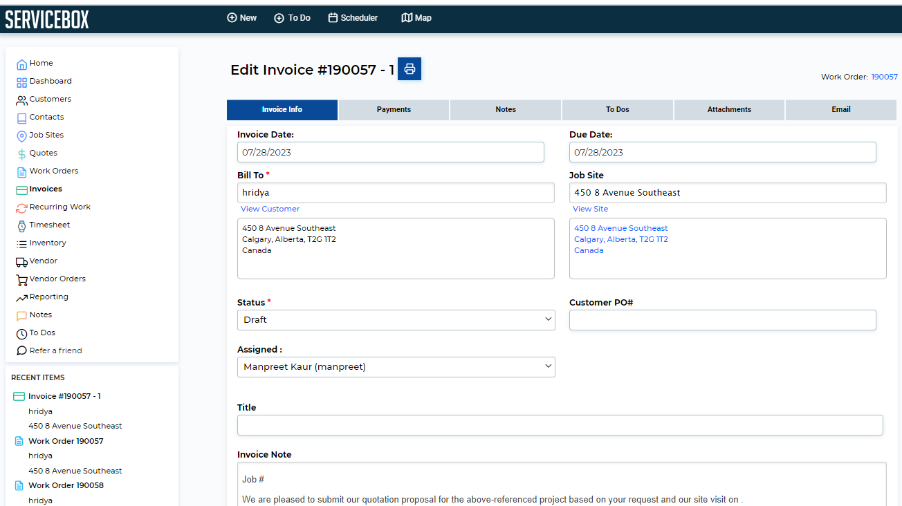This screenshot has width=902, height=506.
Task: Open the Notes tab of invoice
Action: [x=506, y=110]
